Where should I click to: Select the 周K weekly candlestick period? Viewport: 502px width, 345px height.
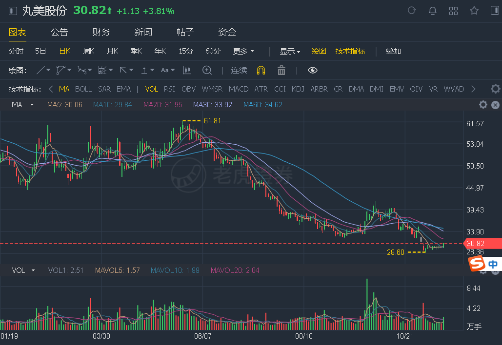tap(89, 51)
